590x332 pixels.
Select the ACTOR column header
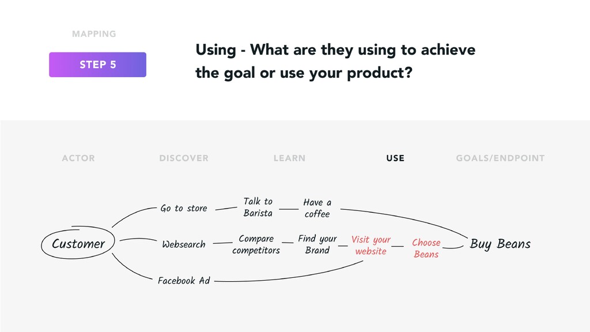tap(78, 158)
